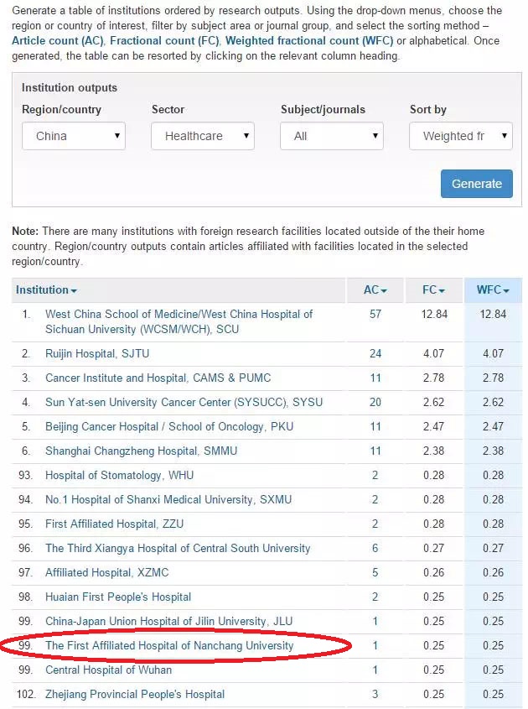Open West China School of Medicine institution link
528x709 pixels.
[179, 321]
